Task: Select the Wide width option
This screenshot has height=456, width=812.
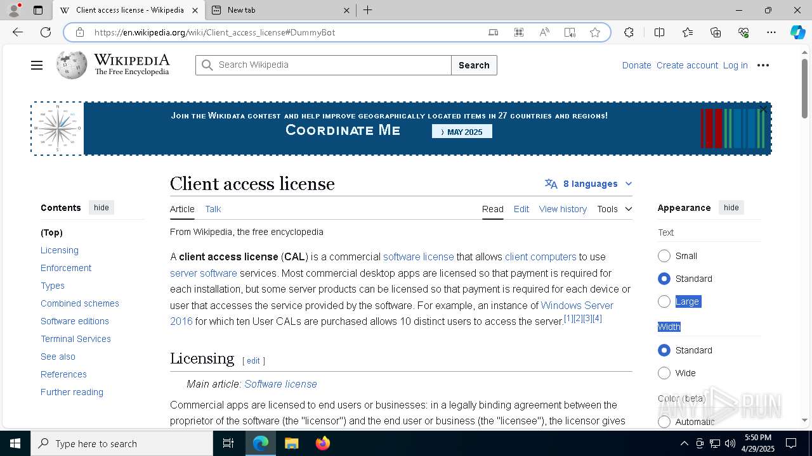Action: pyautogui.click(x=664, y=373)
